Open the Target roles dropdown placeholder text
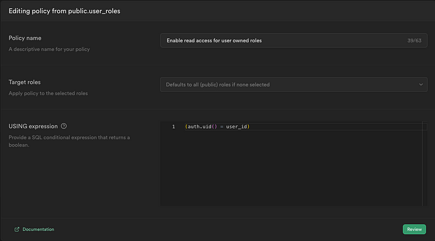Viewport: 435px width, 241px height. point(217,84)
